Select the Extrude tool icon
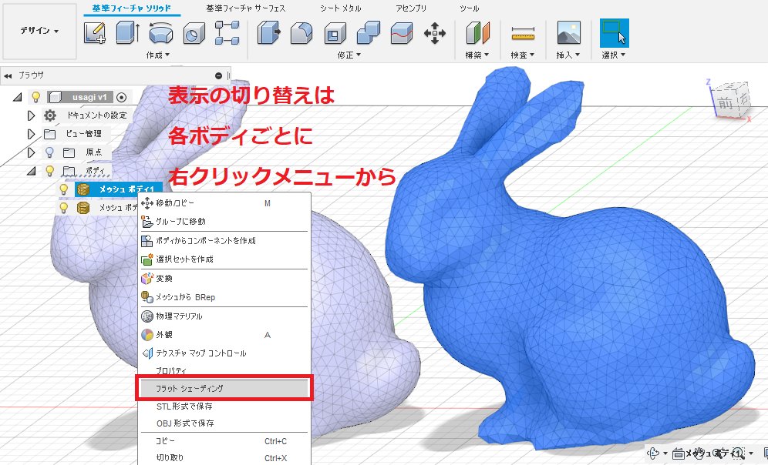Screen dimensions: 768x465 click(128, 33)
